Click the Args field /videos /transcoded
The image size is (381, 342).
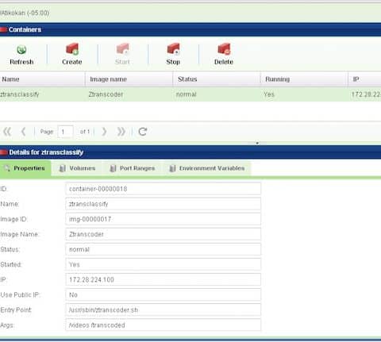(164, 325)
